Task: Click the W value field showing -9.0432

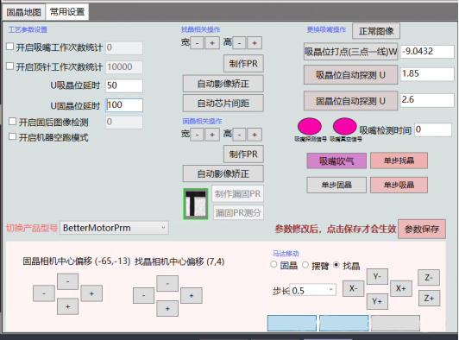Action: [x=427, y=52]
